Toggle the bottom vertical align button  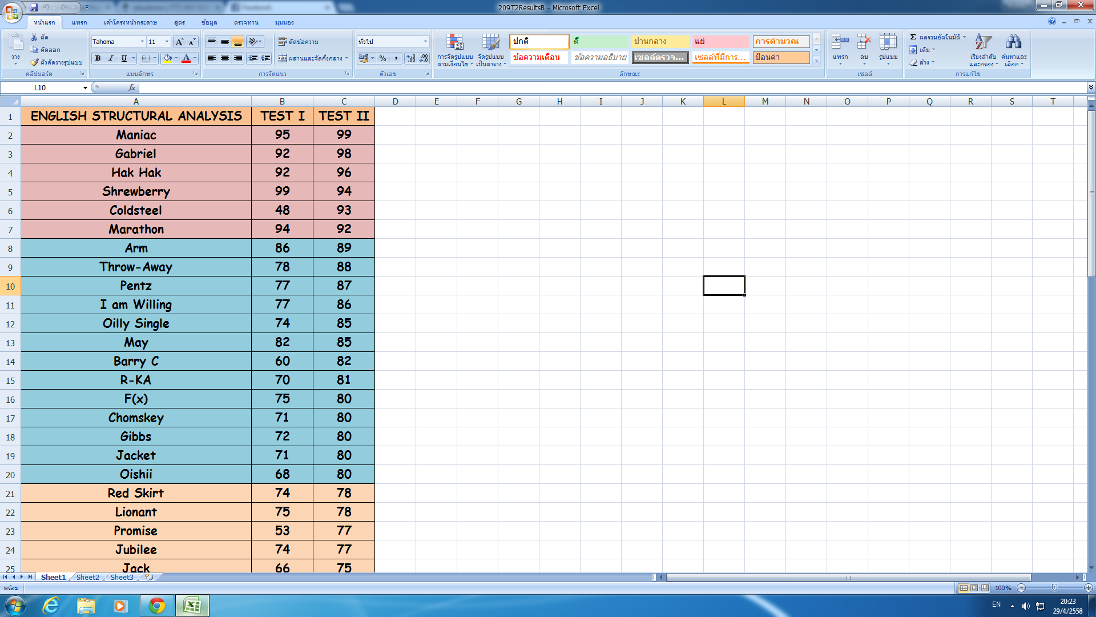pyautogui.click(x=238, y=42)
